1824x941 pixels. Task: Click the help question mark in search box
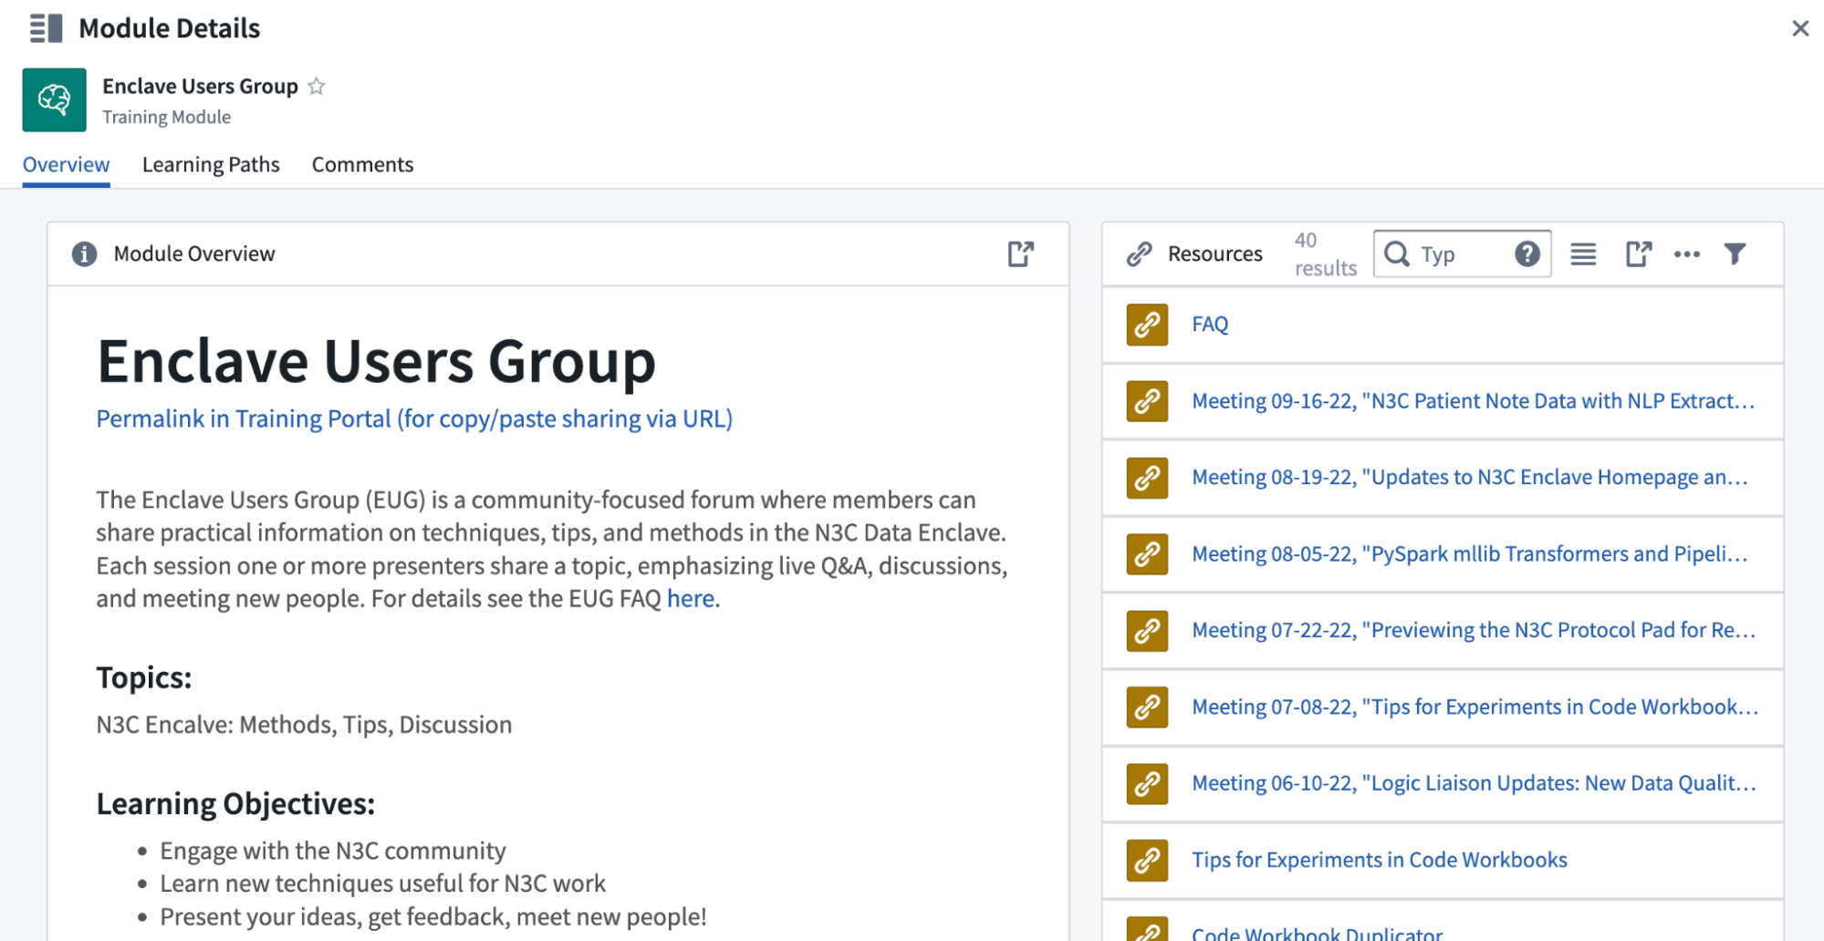point(1527,253)
